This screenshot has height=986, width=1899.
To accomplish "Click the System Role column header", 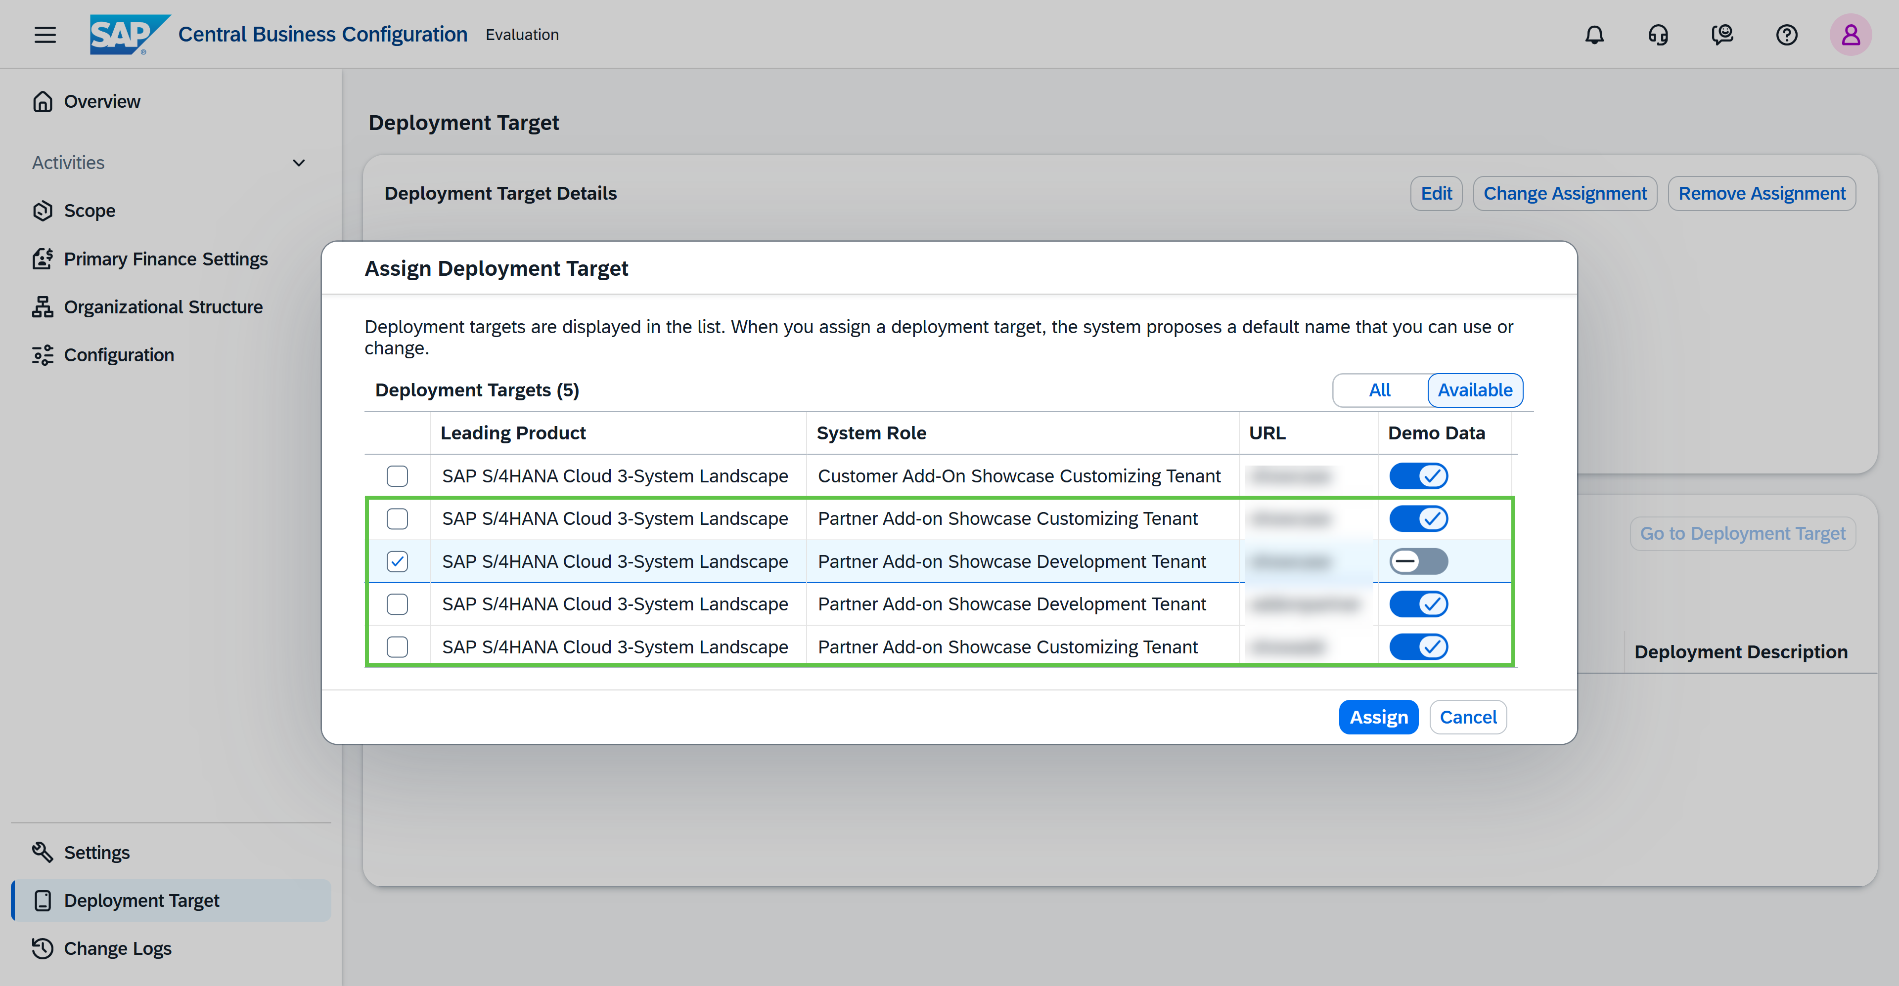I will click(1023, 432).
